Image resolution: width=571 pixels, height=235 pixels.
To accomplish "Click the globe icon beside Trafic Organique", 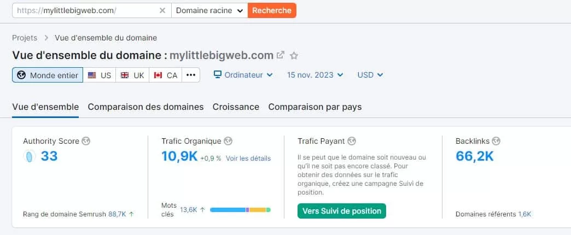I will (228, 141).
